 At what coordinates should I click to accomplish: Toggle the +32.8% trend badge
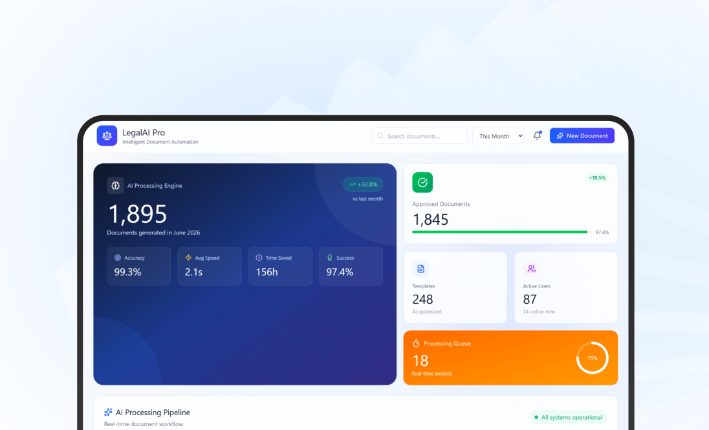(x=363, y=184)
